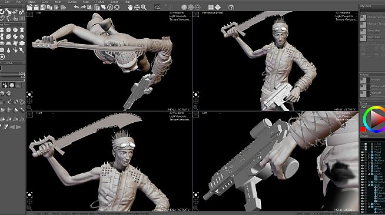Select the pan hand tool
385x215 pixels.
pos(130,8)
